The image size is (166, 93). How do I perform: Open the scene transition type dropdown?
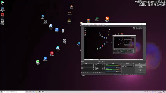click(x=127, y=65)
